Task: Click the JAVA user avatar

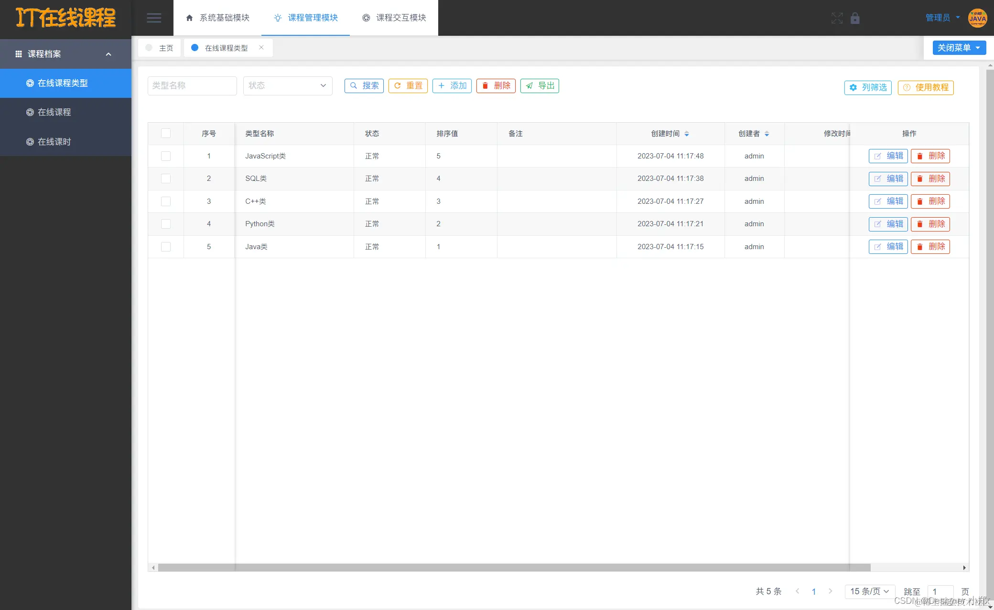Action: 977,18
